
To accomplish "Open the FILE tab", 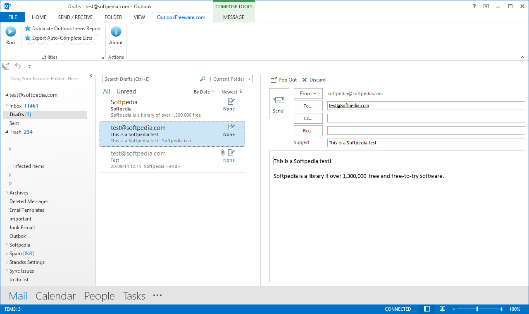I will point(12,17).
